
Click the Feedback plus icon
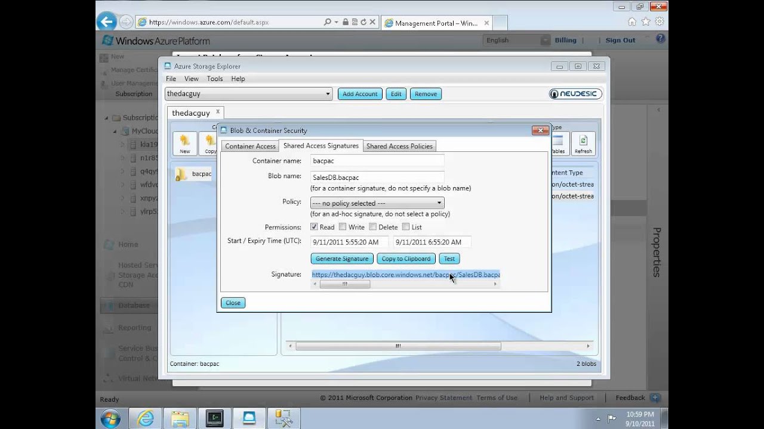655,397
